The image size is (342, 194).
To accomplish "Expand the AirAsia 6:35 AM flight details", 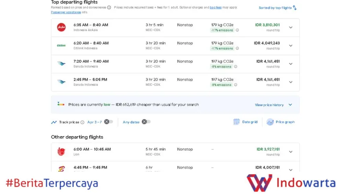I will tap(291, 28).
